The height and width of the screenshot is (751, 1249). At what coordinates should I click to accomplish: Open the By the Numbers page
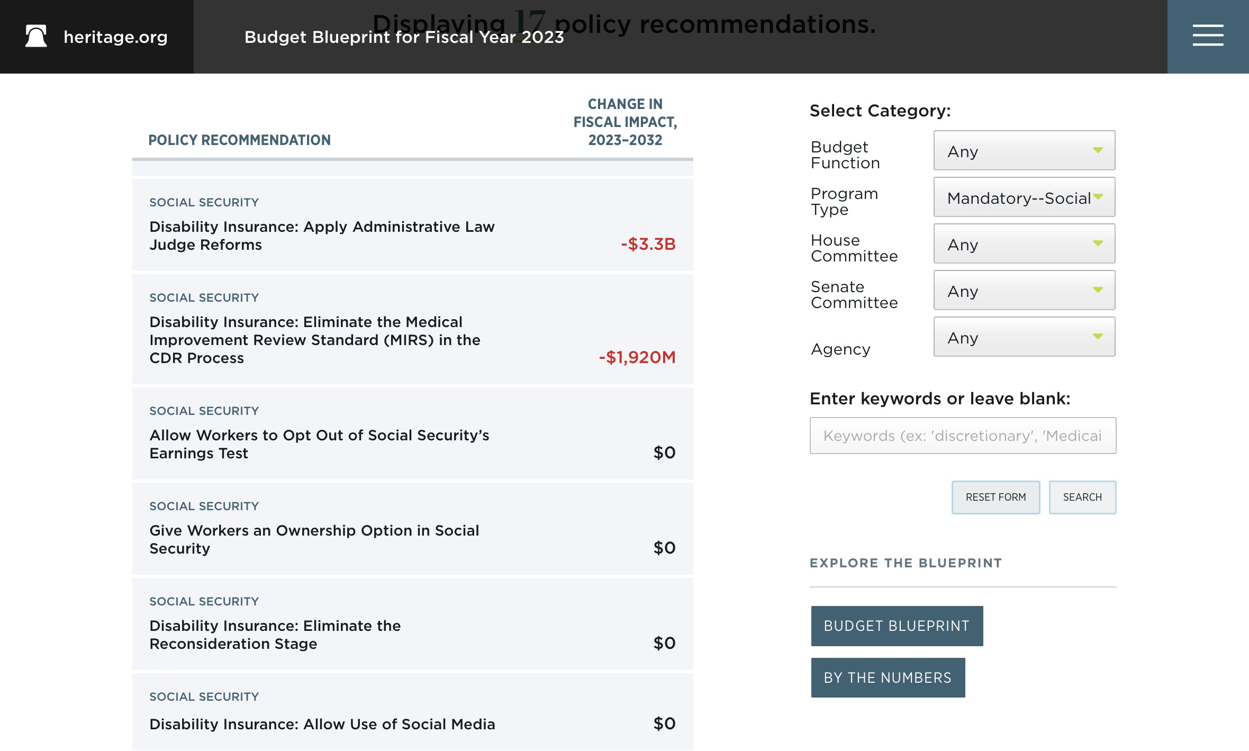888,678
